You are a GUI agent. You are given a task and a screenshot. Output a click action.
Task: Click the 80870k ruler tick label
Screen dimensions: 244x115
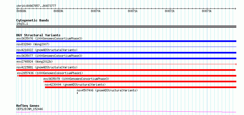pos(96,11)
